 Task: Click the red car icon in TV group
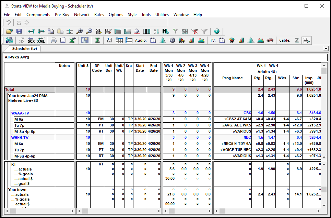(x=270, y=40)
